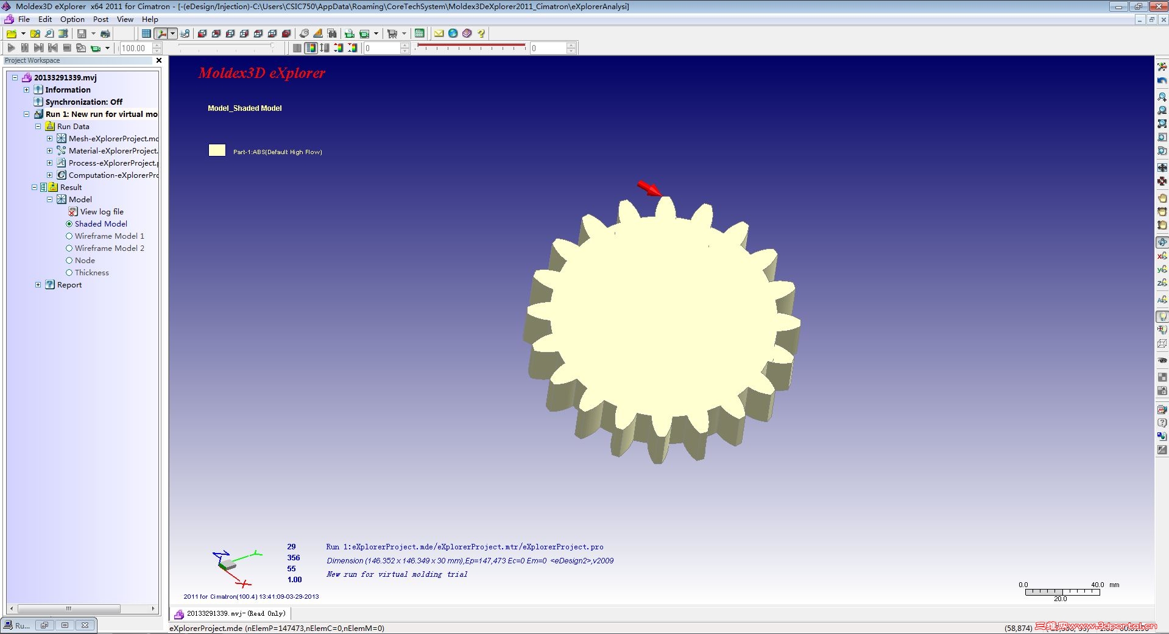The image size is (1169, 634).
Task: Expand the Report tree node
Action: (x=38, y=284)
